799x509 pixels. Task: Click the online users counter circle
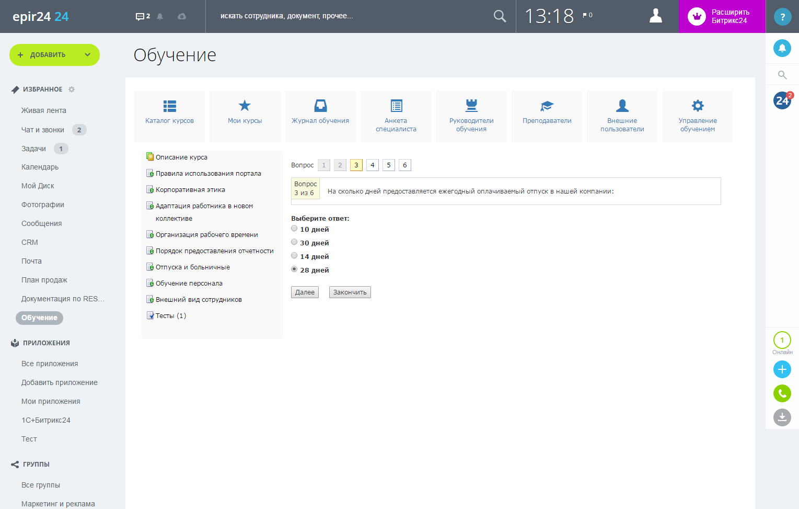point(782,340)
